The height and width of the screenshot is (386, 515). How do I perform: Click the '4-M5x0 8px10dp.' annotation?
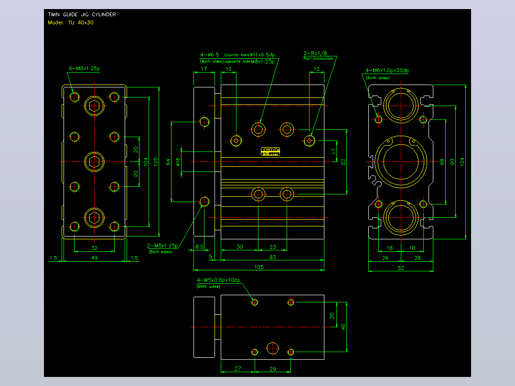tap(219, 280)
